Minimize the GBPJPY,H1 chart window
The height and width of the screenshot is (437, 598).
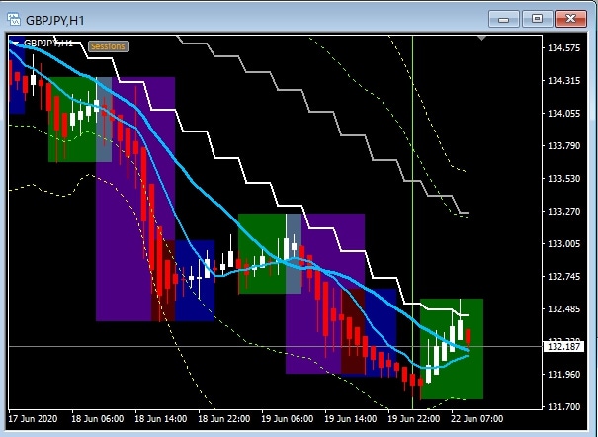[x=504, y=17]
